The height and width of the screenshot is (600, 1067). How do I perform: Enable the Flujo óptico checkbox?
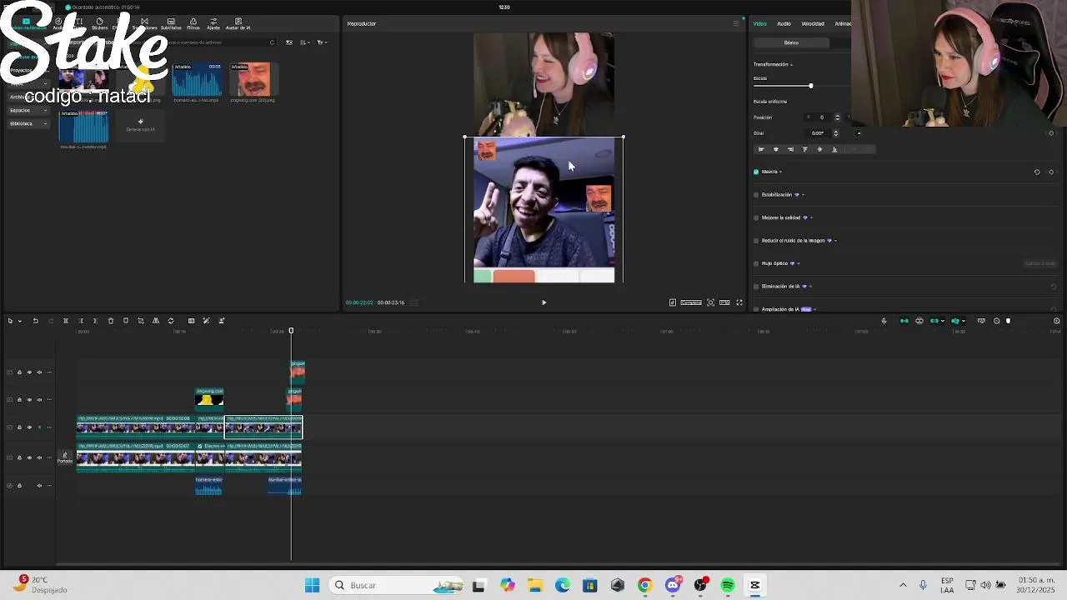[756, 263]
